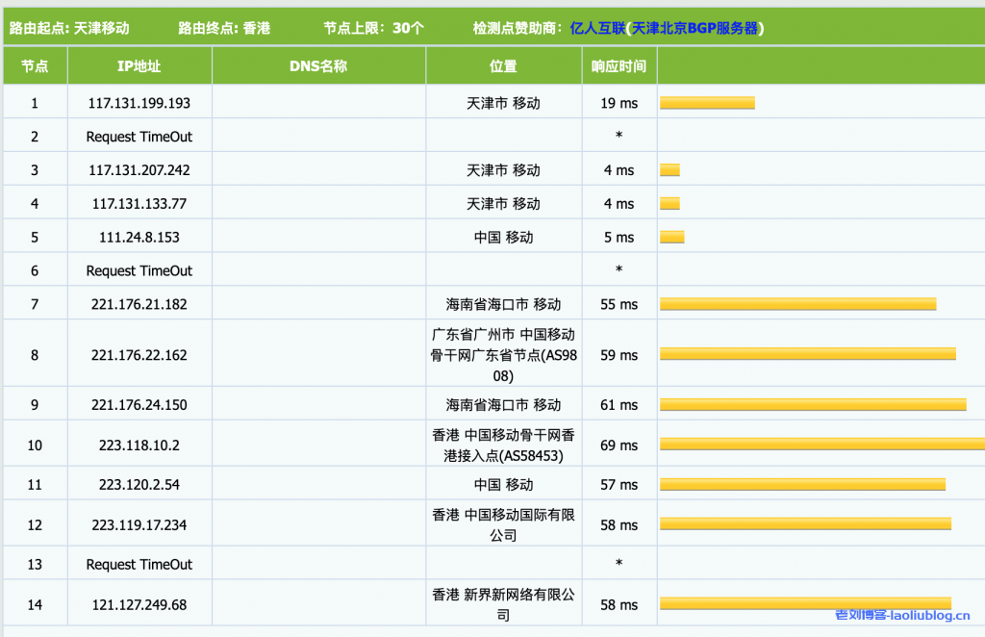Click Request TimeOut in row 2

(x=139, y=137)
